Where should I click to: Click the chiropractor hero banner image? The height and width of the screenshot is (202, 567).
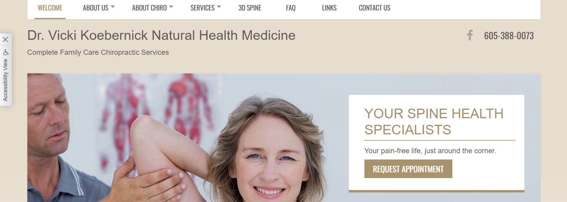[186, 138]
